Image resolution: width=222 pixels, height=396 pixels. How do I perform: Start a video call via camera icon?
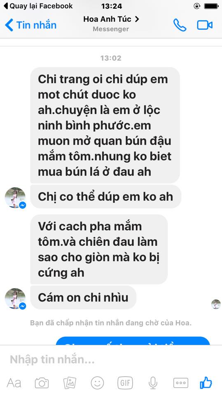[205, 25]
